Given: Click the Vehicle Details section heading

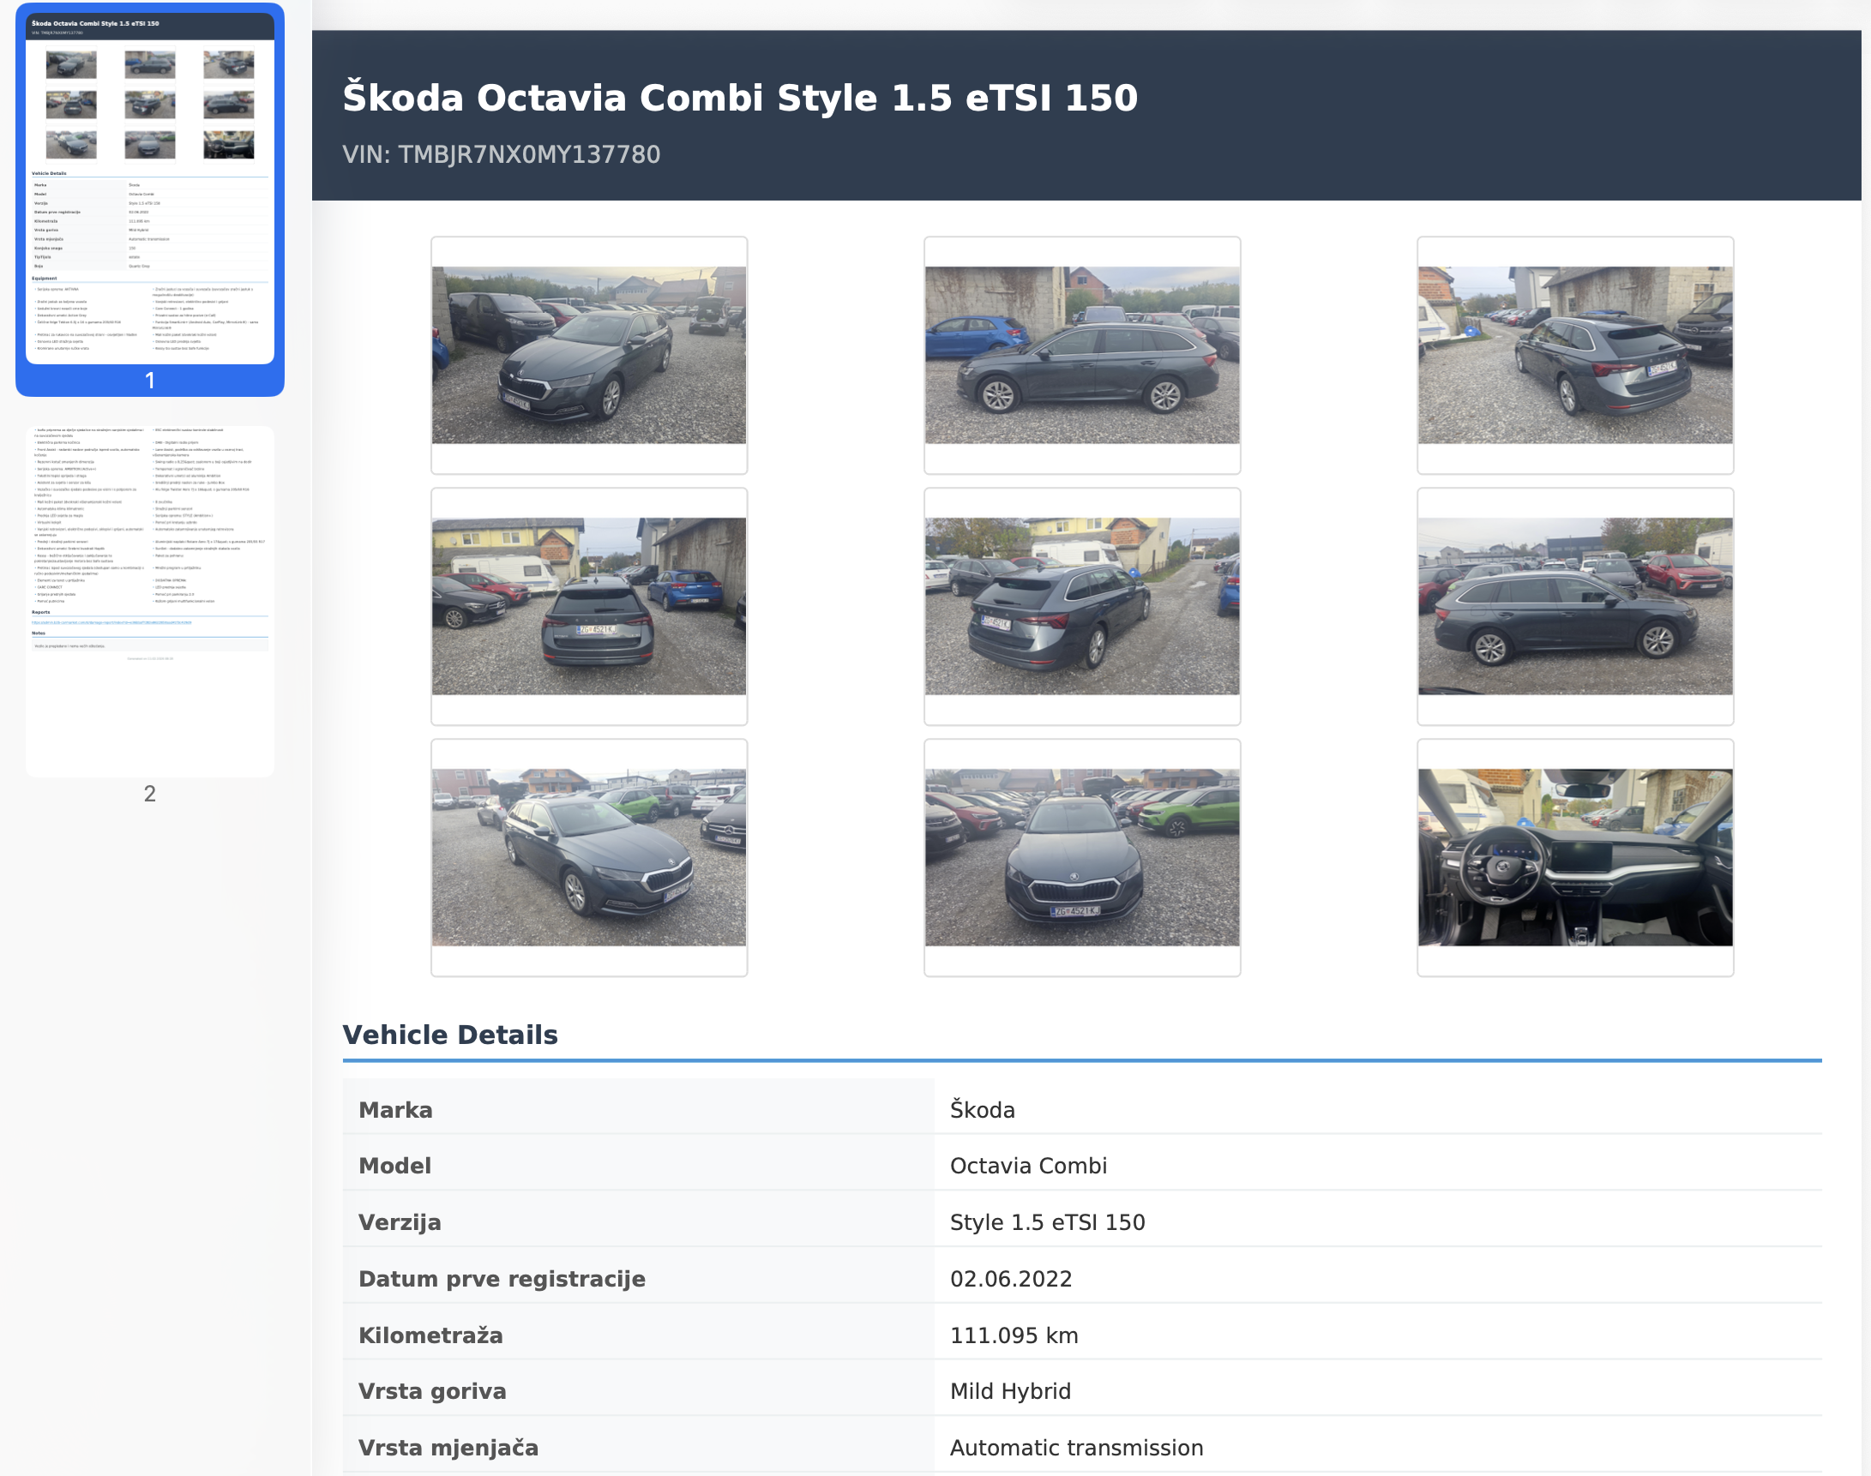Looking at the screenshot, I should (x=449, y=1035).
